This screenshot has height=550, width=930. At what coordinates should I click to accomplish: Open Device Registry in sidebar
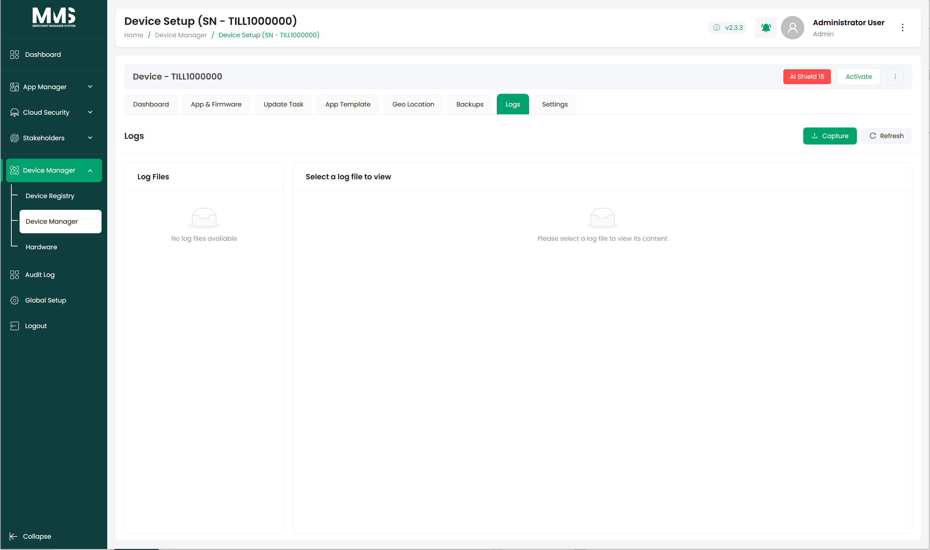tap(50, 196)
